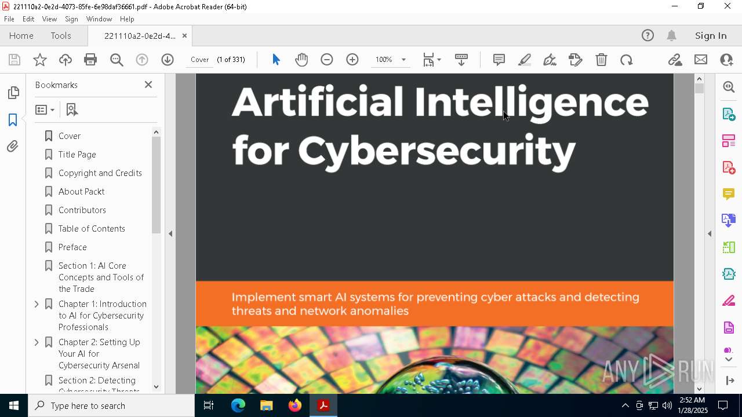Add a sticky note comment
This screenshot has height=417, width=742.
[x=499, y=60]
